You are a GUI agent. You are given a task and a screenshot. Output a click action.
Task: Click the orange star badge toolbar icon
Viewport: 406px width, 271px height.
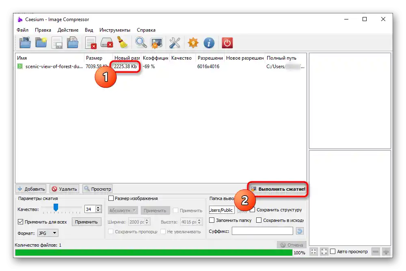[193, 43]
